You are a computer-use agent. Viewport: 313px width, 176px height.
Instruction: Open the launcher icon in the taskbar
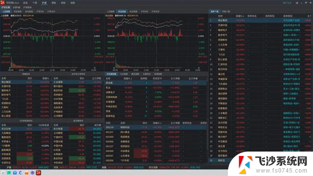(x=2, y=173)
